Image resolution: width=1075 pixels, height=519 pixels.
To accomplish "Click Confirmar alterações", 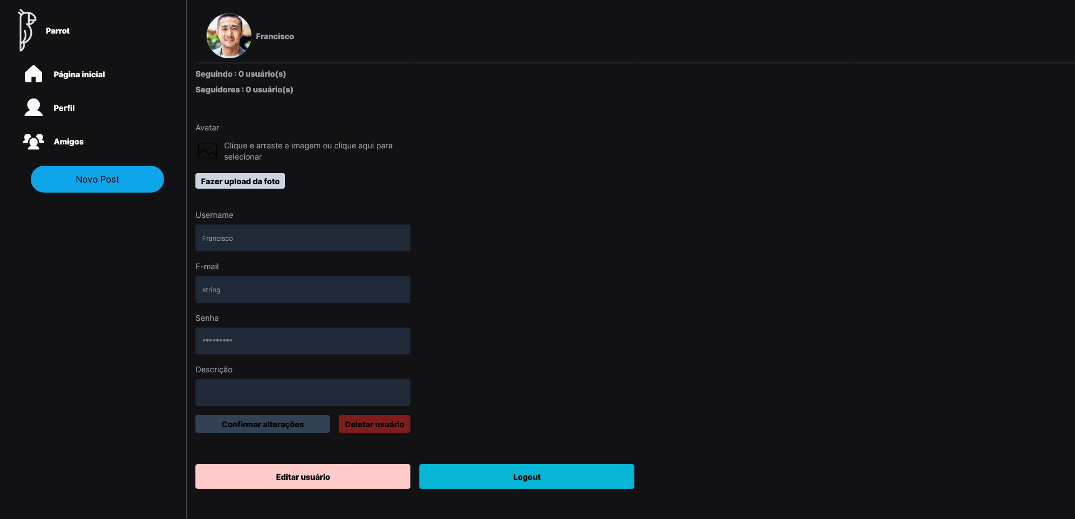I will pos(262,424).
